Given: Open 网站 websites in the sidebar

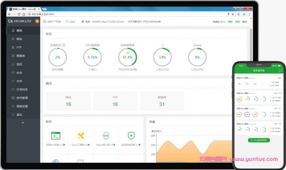Looking at the screenshot, I should (19, 39).
